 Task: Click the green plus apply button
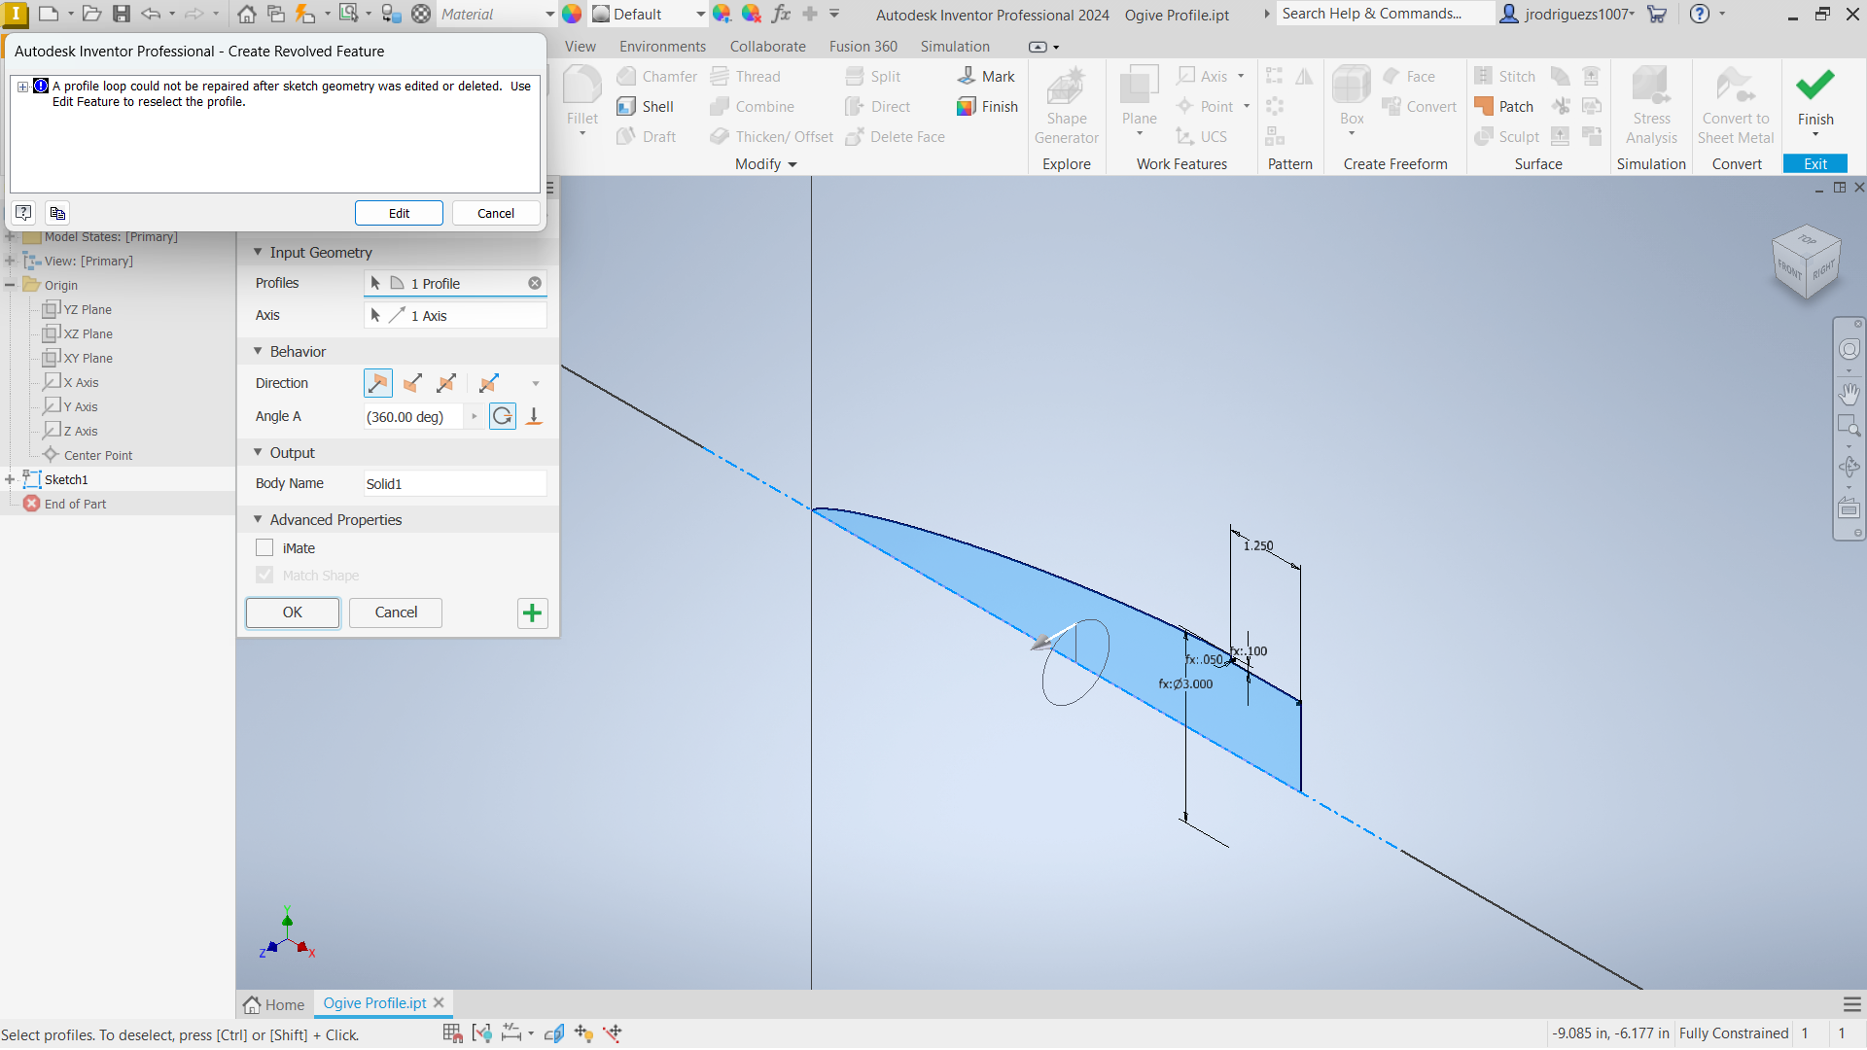[532, 612]
